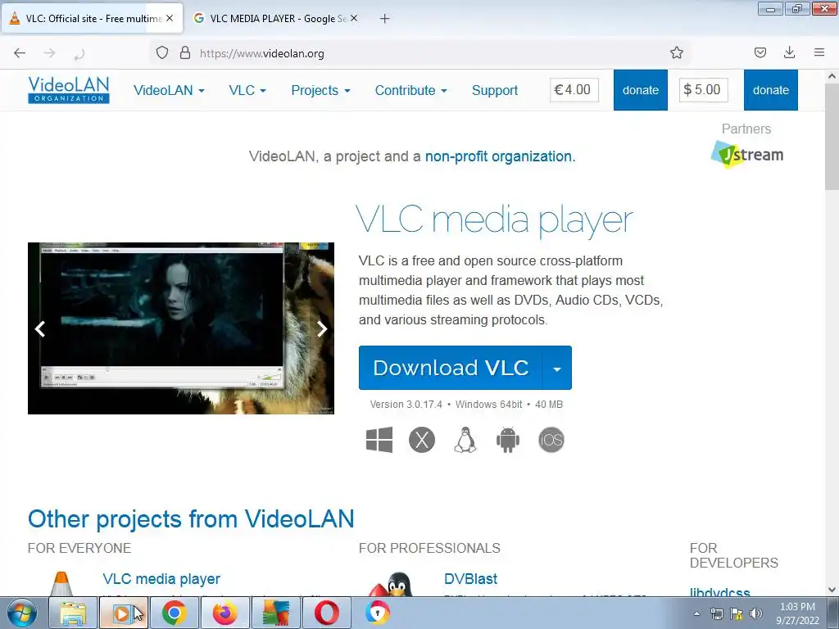The height and width of the screenshot is (629, 839).
Task: Click the volume speaker icon in system tray
Action: click(756, 613)
